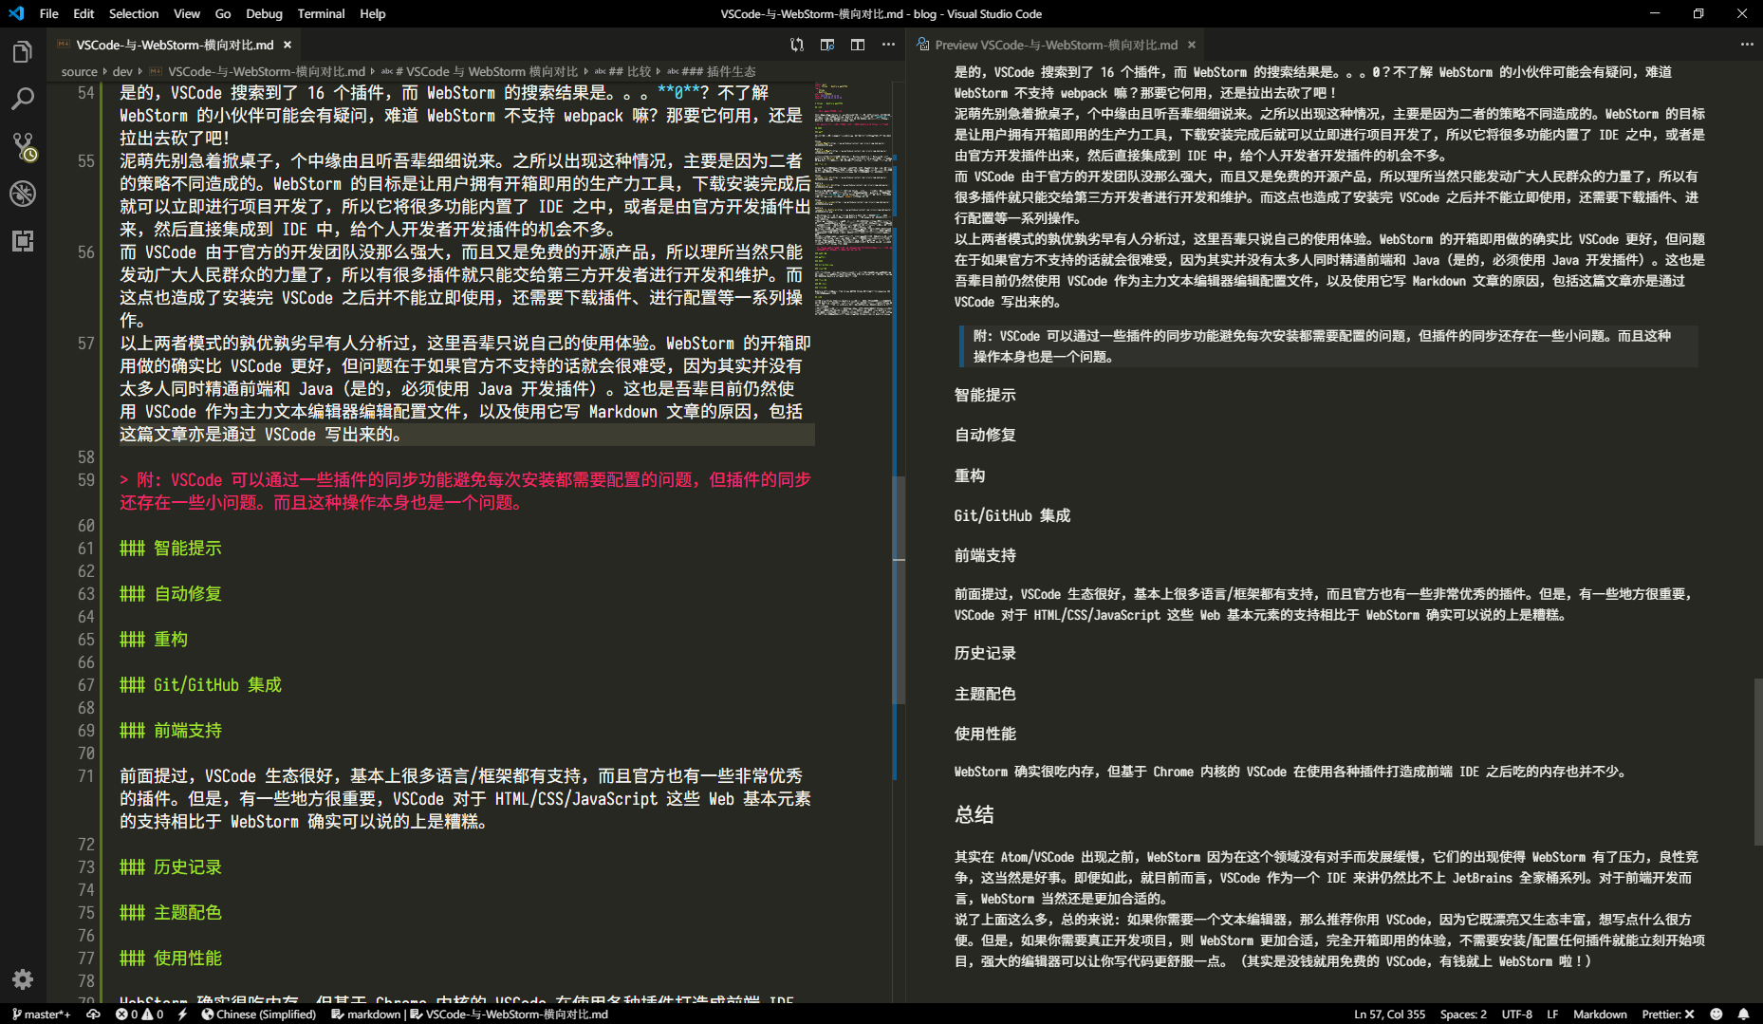This screenshot has width=1763, height=1024.
Task: Click the lightning bolt status bar icon
Action: click(x=182, y=1014)
